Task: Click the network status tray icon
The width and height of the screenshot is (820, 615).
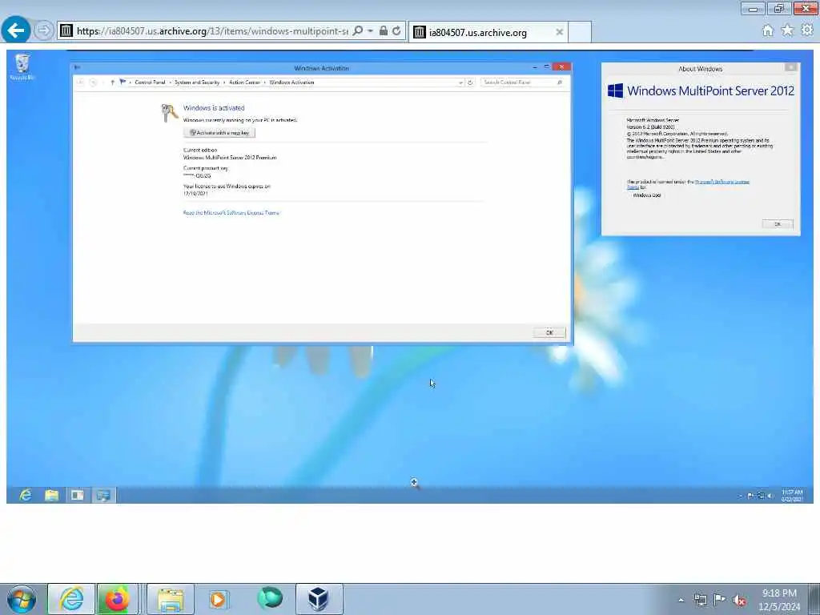Action: 700,600
